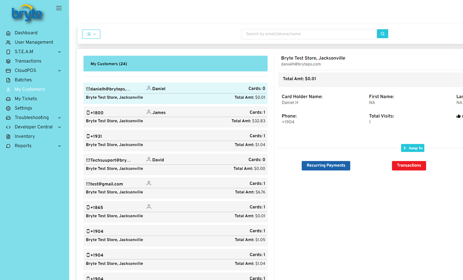Viewport: 463px width, 280px height.
Task: Select customer test@gmail.com
Action: (176, 188)
